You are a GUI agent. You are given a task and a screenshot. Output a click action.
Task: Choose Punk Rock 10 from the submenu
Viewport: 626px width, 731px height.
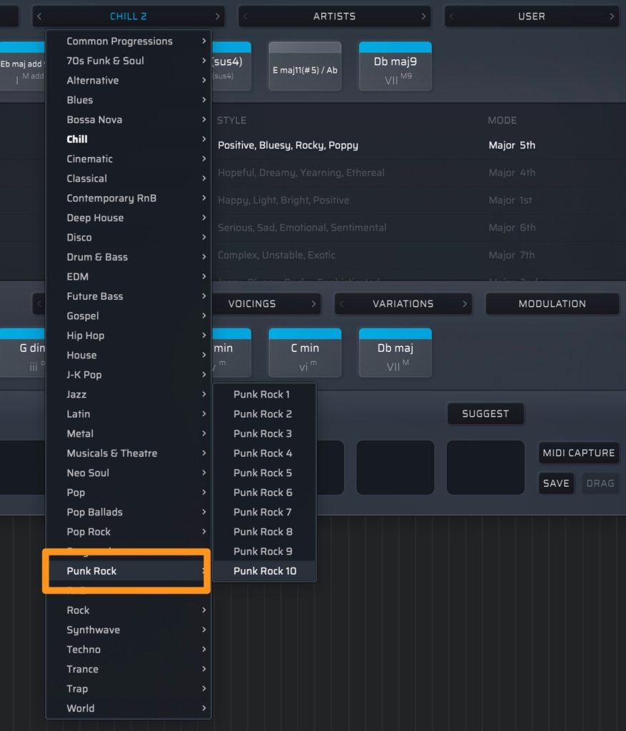264,571
